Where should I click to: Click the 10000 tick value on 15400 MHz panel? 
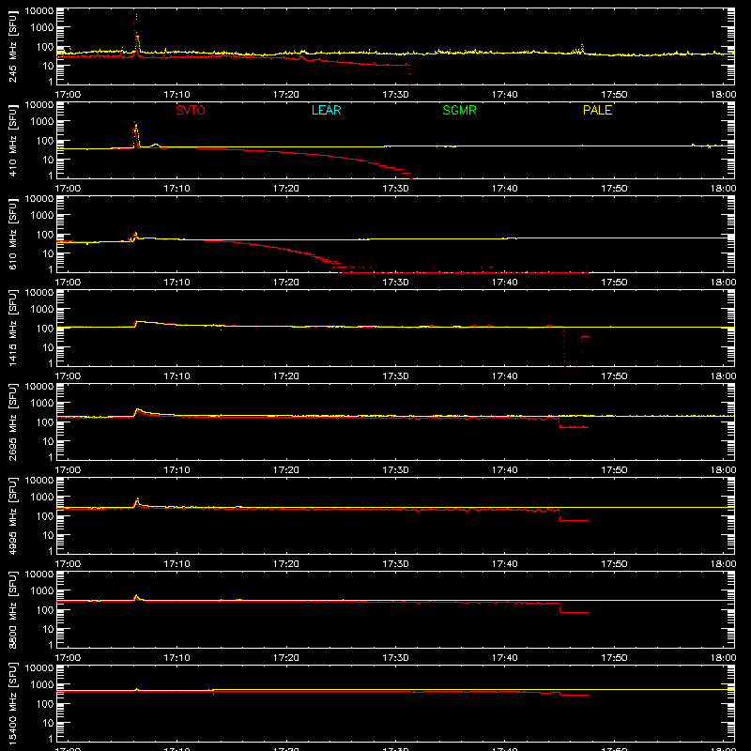coord(39,668)
